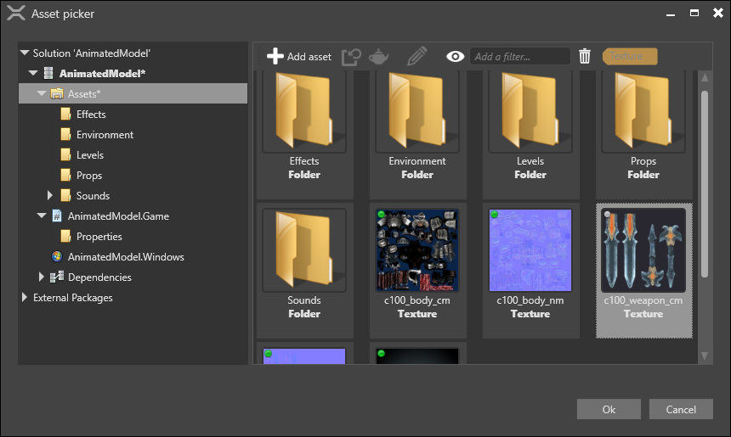Select the Levels folder in tree
The height and width of the screenshot is (437, 731).
[x=89, y=155]
